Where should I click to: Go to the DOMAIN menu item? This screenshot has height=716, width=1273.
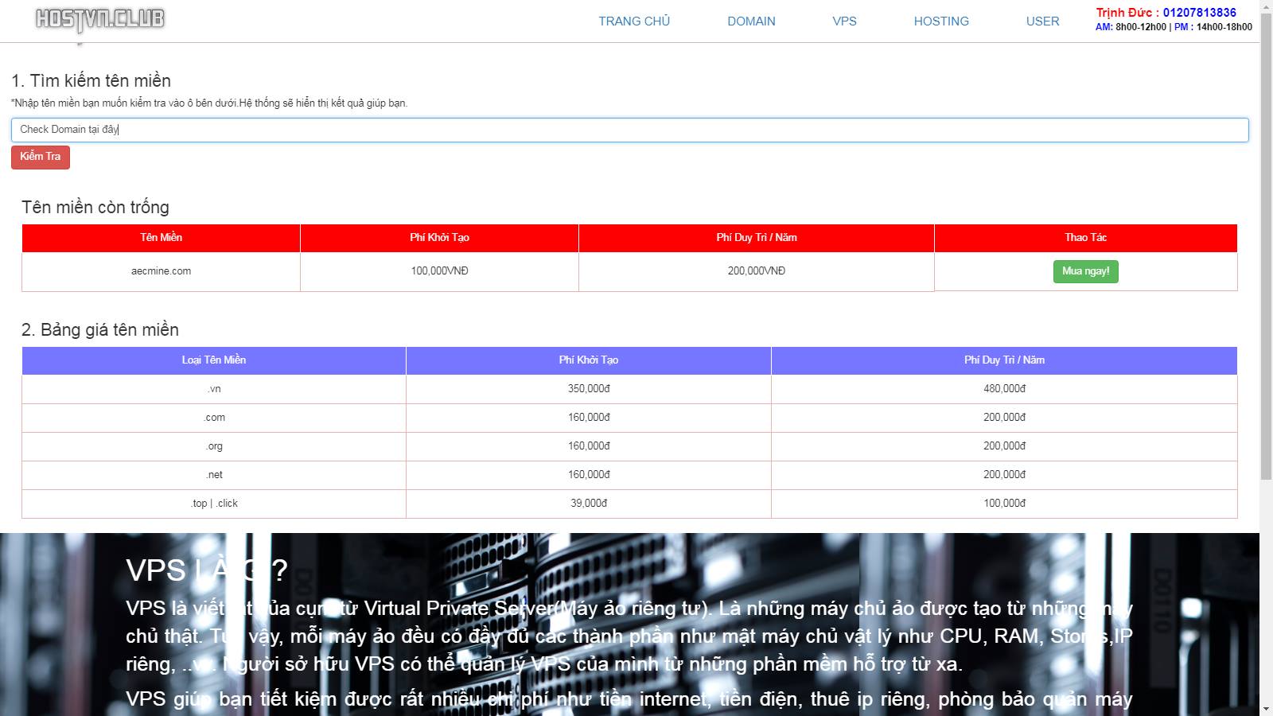tap(751, 21)
